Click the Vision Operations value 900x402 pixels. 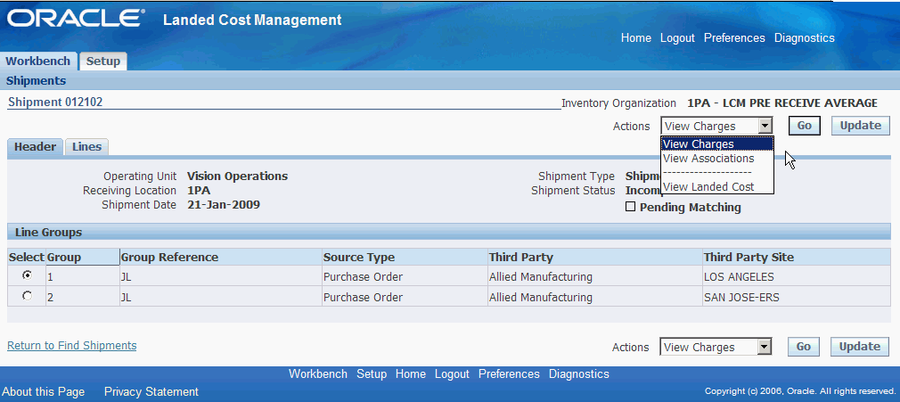coord(238,176)
